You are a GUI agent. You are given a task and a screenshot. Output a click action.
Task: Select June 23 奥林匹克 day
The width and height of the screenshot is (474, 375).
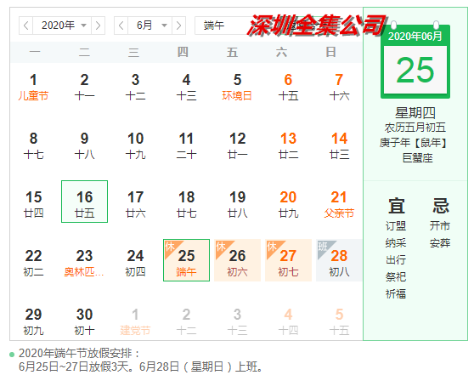tap(84, 263)
